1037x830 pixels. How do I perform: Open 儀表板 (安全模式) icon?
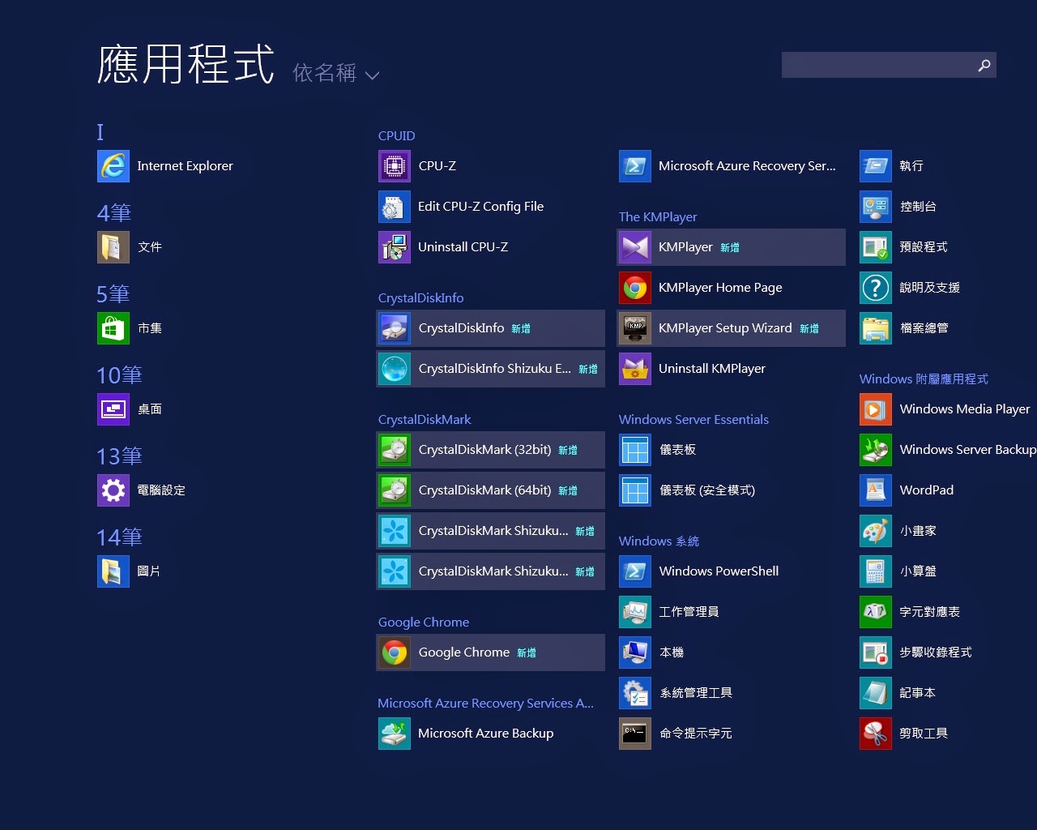tap(635, 490)
